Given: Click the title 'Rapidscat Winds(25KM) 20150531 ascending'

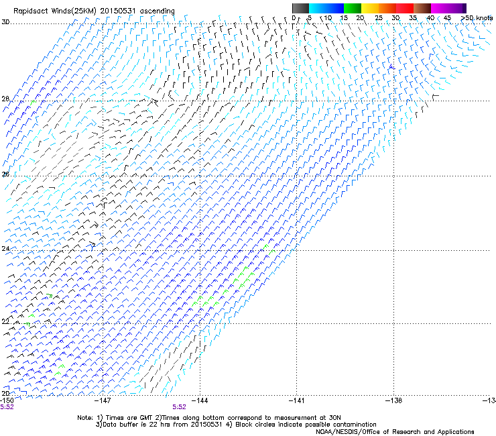Looking at the screenshot, I should coord(94,11).
